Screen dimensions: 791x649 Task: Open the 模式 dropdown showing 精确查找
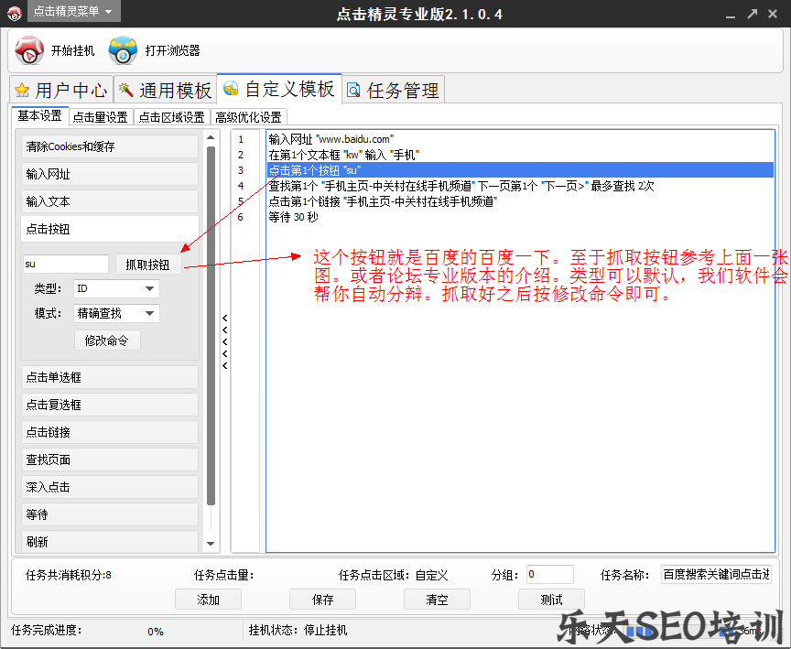point(116,314)
